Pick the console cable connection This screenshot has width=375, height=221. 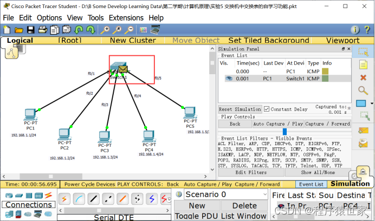click(79, 199)
